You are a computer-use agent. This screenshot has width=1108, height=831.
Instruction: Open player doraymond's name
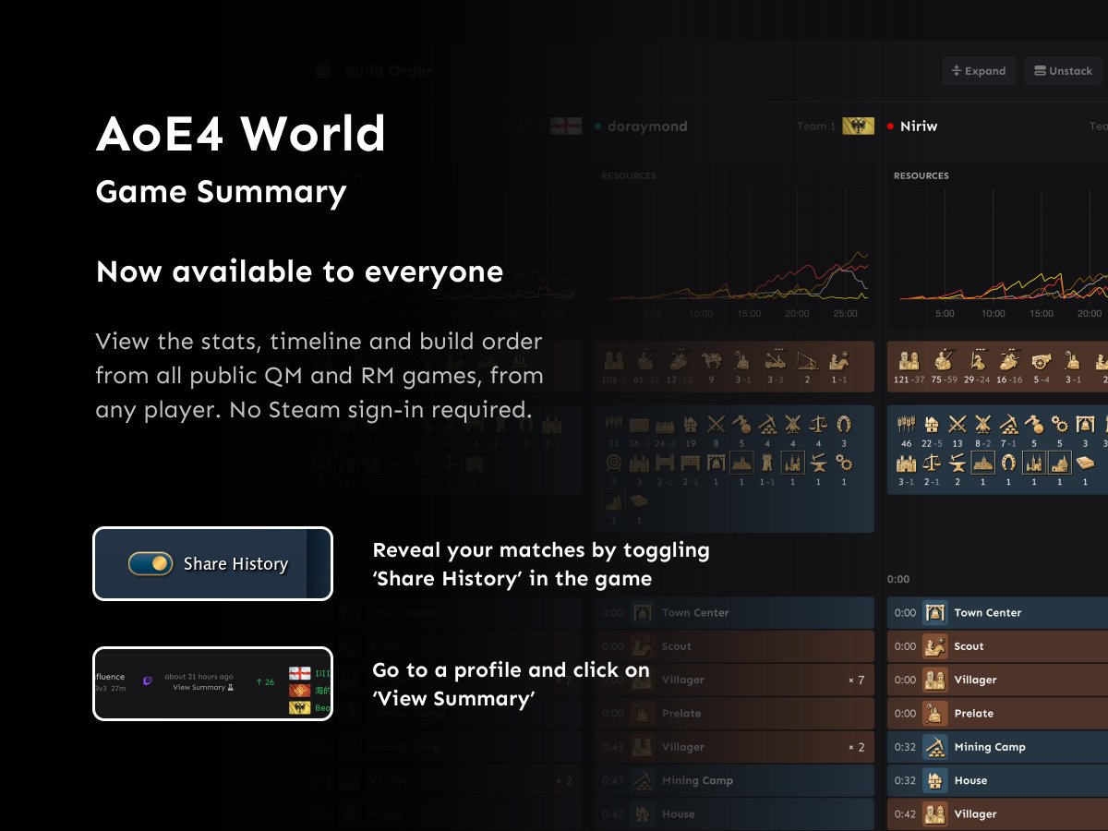pyautogui.click(x=647, y=126)
